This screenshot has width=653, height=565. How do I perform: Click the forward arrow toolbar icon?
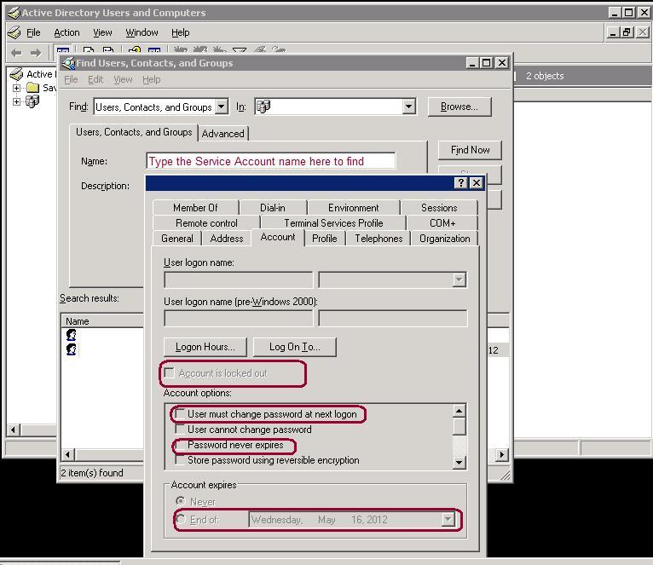coord(36,53)
